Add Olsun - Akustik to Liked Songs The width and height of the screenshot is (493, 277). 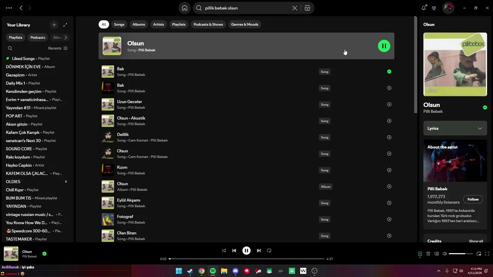[x=389, y=121]
